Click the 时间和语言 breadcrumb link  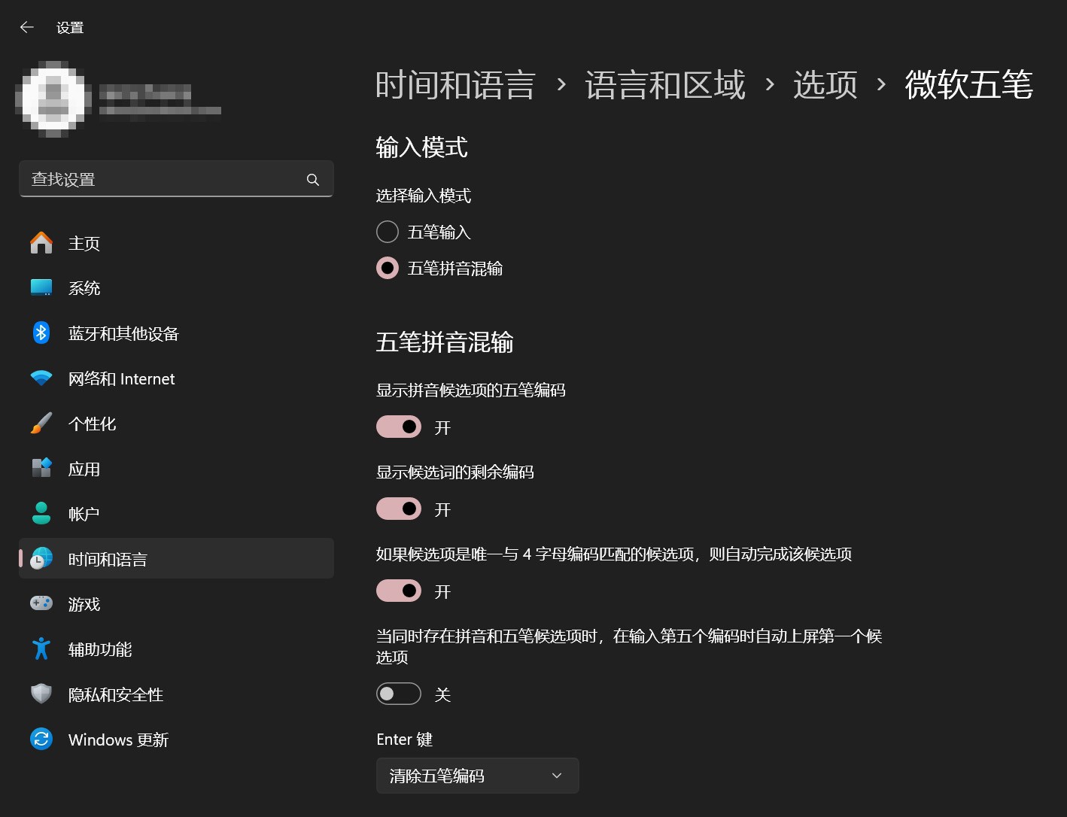(455, 84)
